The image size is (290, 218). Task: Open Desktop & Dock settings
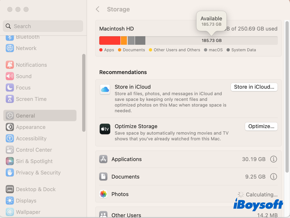coord(35,189)
